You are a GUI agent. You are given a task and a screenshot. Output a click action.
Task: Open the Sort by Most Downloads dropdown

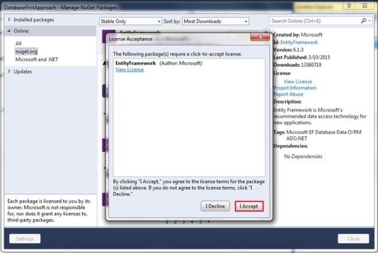[x=215, y=21]
